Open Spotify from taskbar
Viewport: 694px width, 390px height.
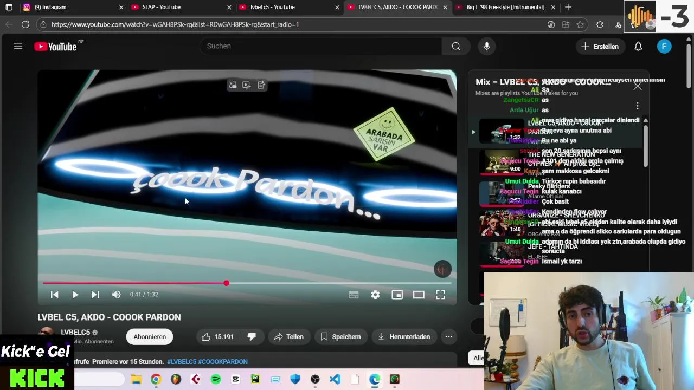coord(216,379)
